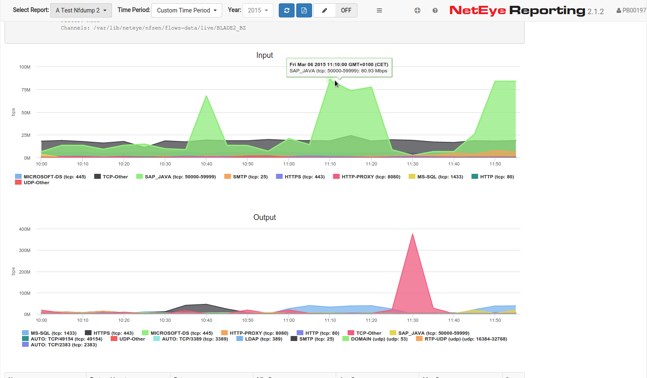Click the pink TCP-Other peak at 11:30 on Output chart

[x=413, y=235]
